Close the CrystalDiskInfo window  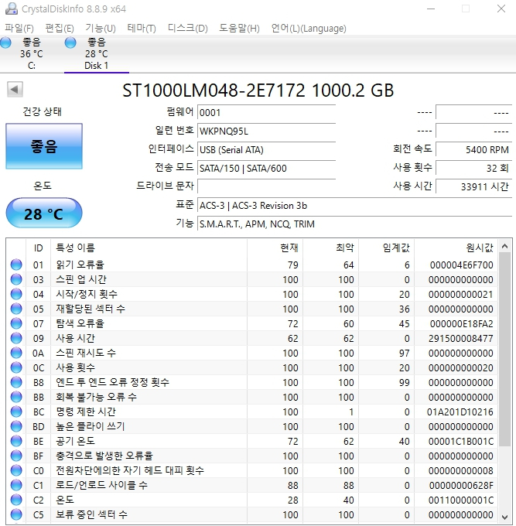click(501, 9)
